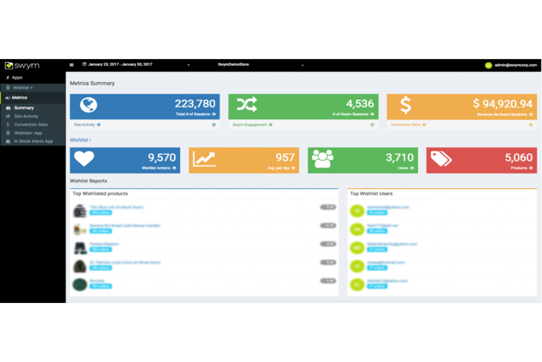Image resolution: width=542 pixels, height=362 pixels.
Task: Click the Swym logo
Action: [x=22, y=65]
